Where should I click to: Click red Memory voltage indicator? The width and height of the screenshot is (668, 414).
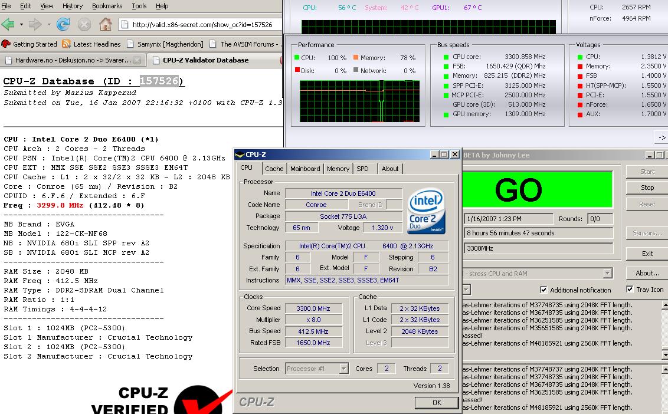click(580, 67)
